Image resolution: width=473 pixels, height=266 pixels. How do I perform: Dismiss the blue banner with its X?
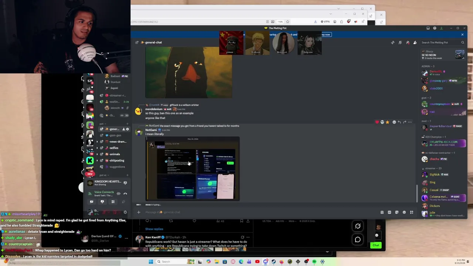(462, 35)
